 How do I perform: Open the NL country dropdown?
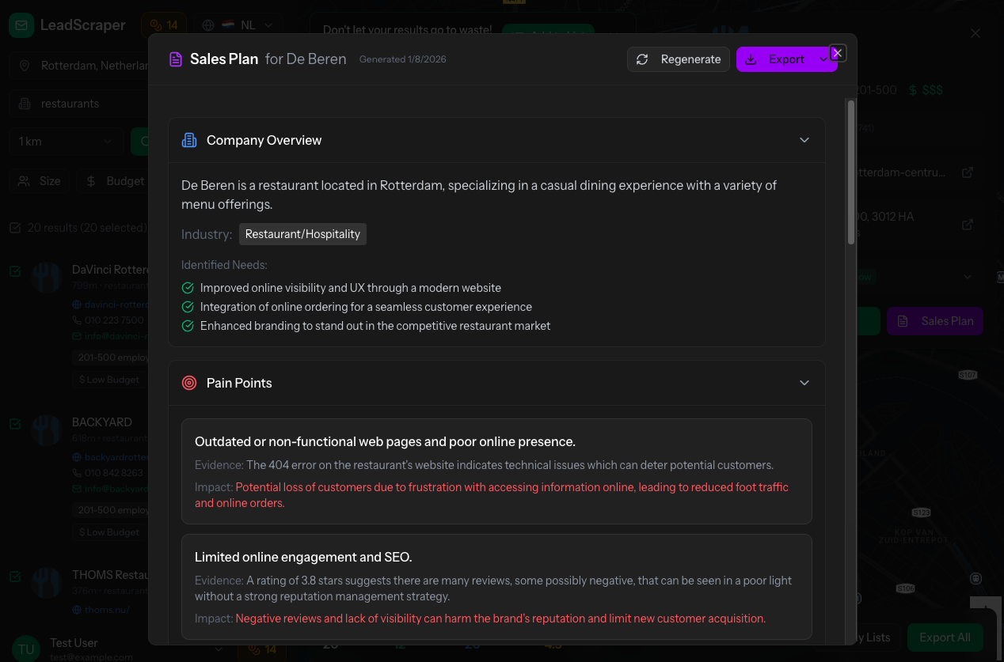[238, 25]
